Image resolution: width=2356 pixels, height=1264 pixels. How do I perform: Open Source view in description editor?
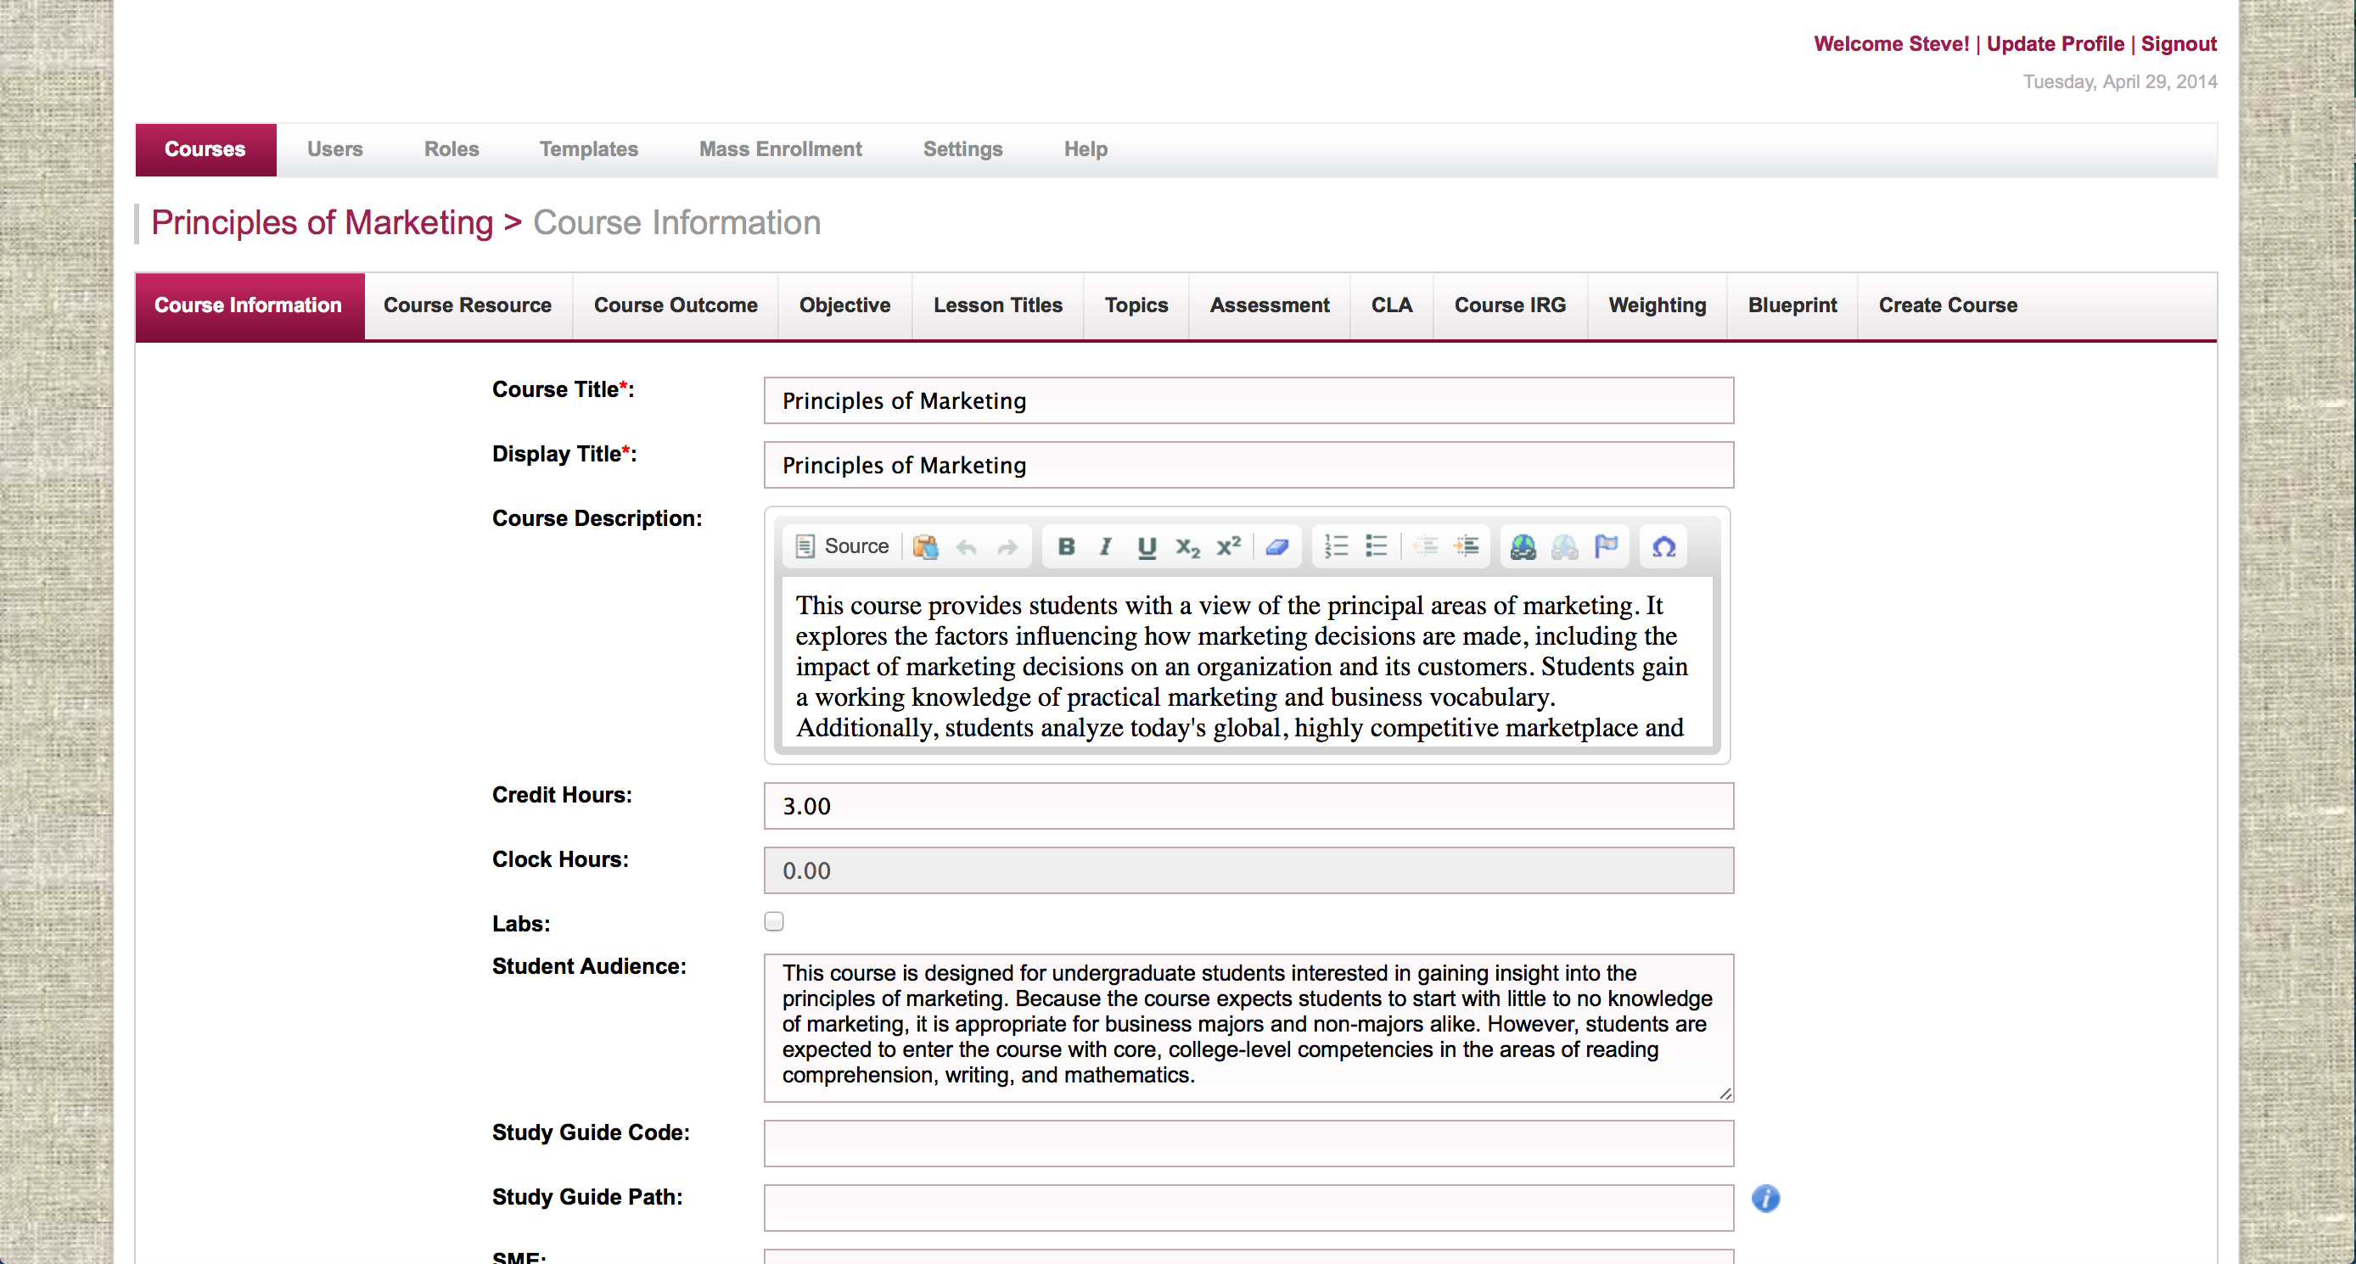click(x=841, y=546)
